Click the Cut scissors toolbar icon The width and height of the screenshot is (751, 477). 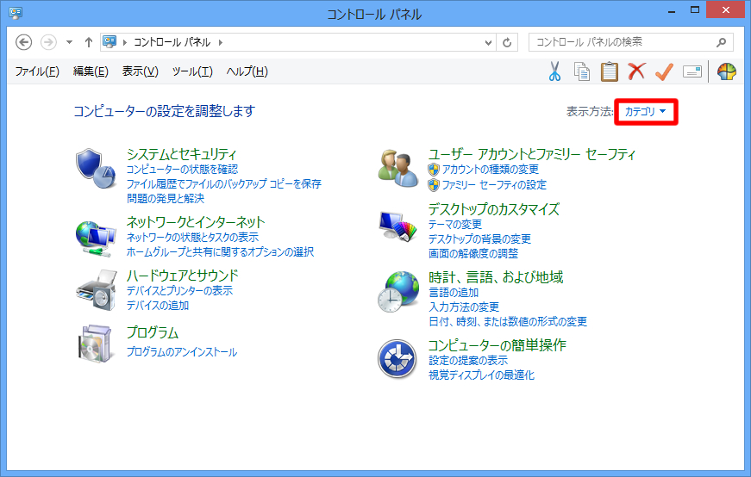point(554,71)
